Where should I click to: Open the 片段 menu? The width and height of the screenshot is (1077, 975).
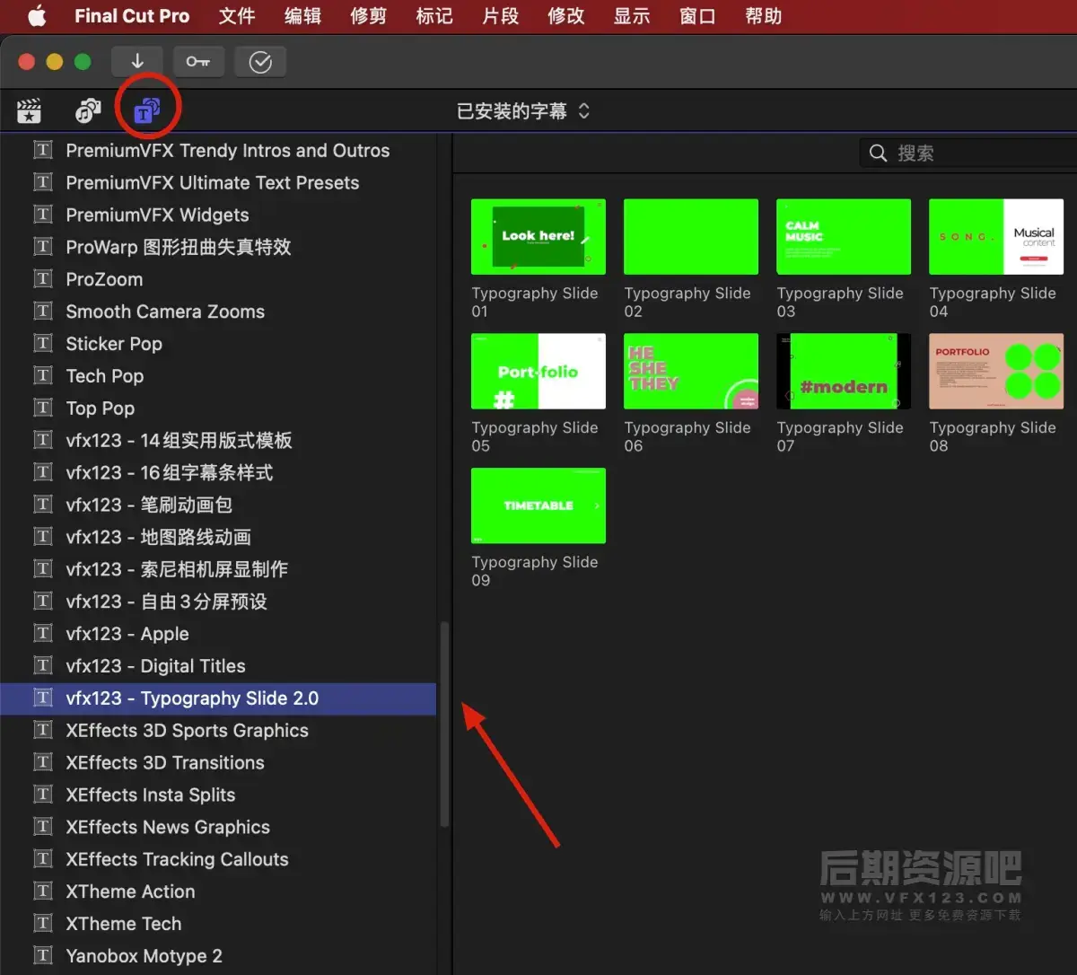(x=500, y=16)
